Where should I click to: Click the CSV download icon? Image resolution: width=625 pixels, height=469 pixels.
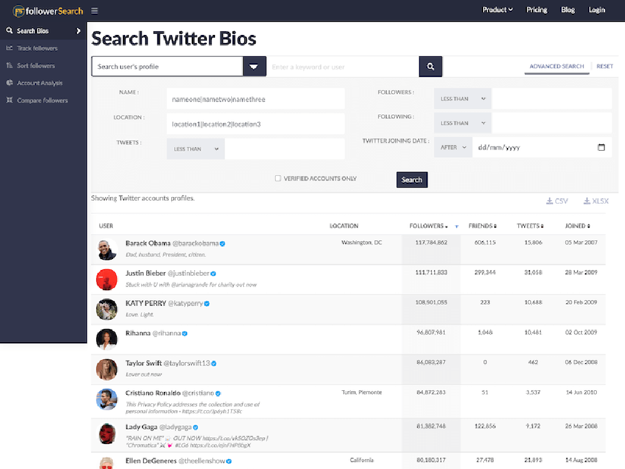(x=549, y=201)
